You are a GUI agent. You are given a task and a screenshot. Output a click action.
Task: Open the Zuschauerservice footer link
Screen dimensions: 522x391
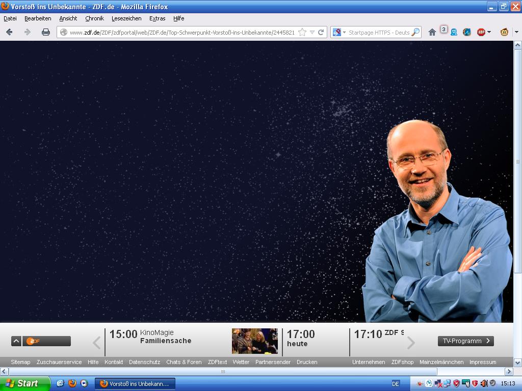point(59,362)
